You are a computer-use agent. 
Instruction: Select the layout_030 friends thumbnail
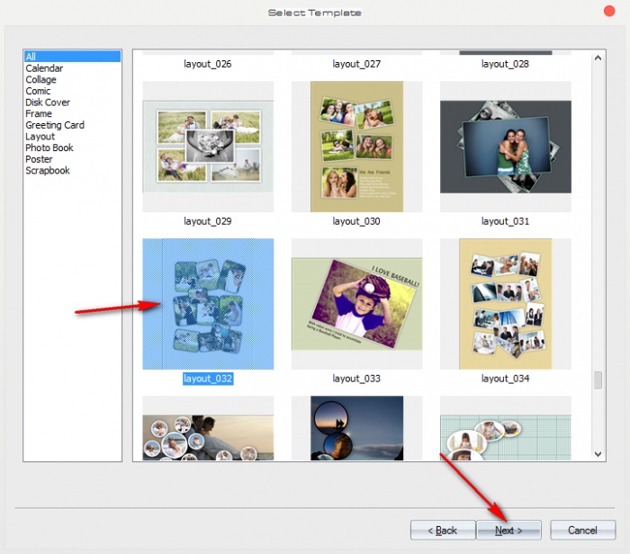(x=356, y=147)
